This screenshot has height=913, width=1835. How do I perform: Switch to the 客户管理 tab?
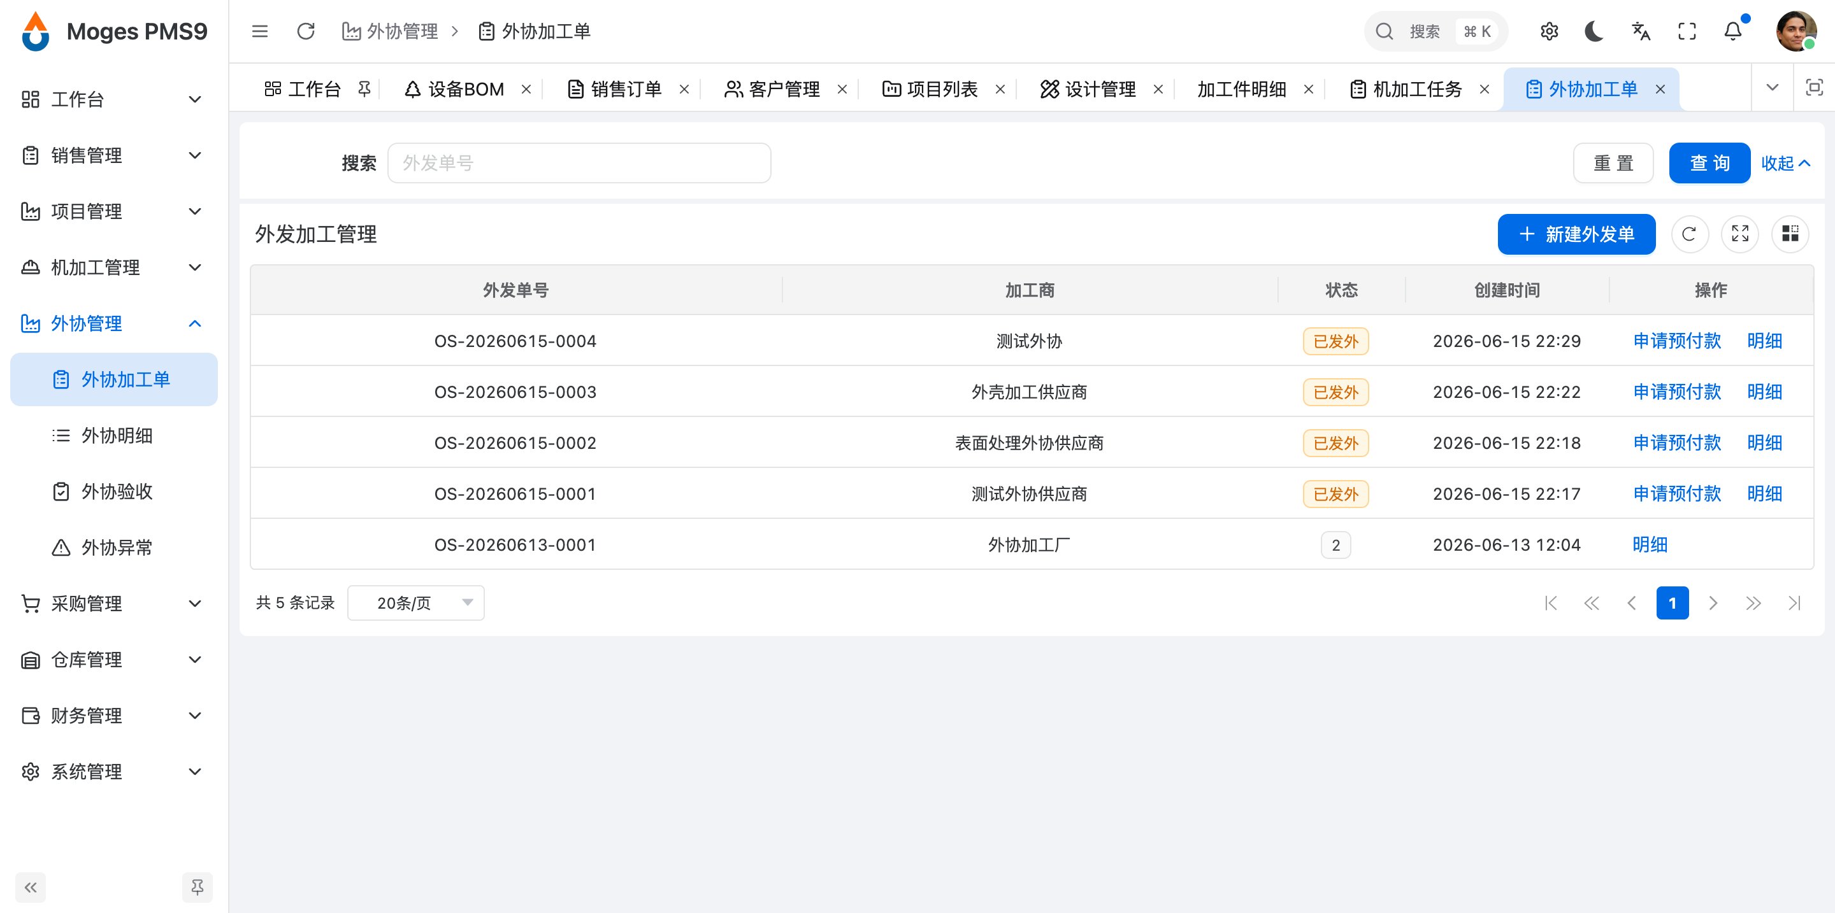pos(772,89)
